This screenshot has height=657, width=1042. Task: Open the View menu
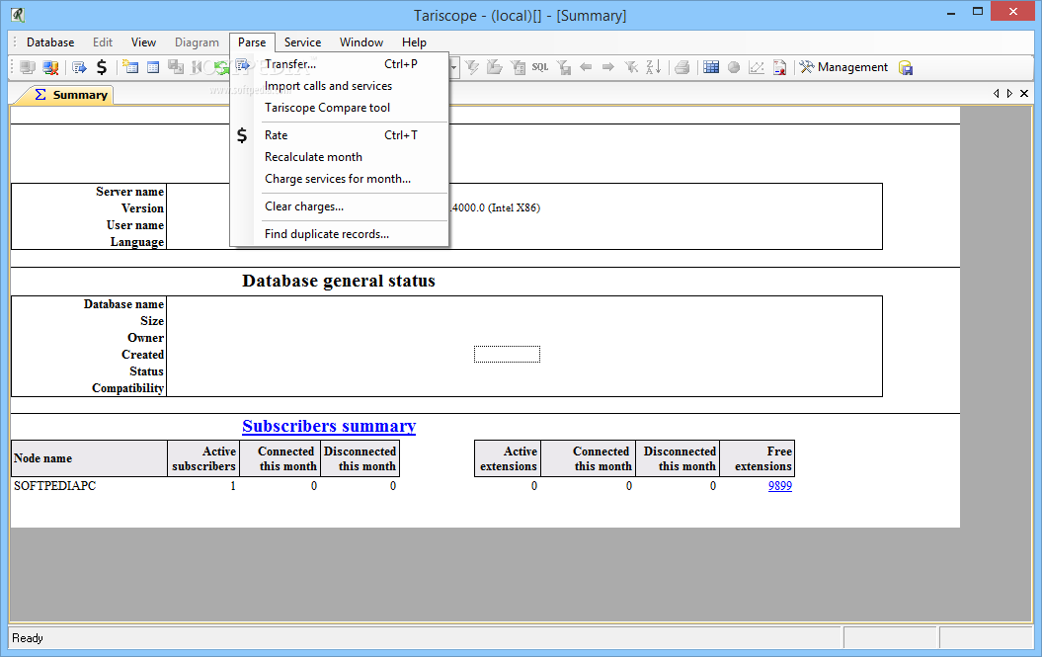pyautogui.click(x=143, y=41)
